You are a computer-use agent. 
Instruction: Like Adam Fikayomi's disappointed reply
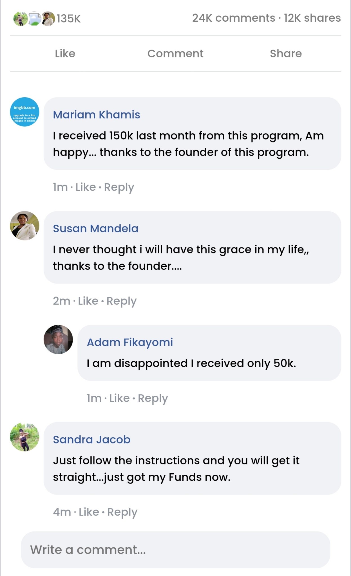[x=119, y=398]
